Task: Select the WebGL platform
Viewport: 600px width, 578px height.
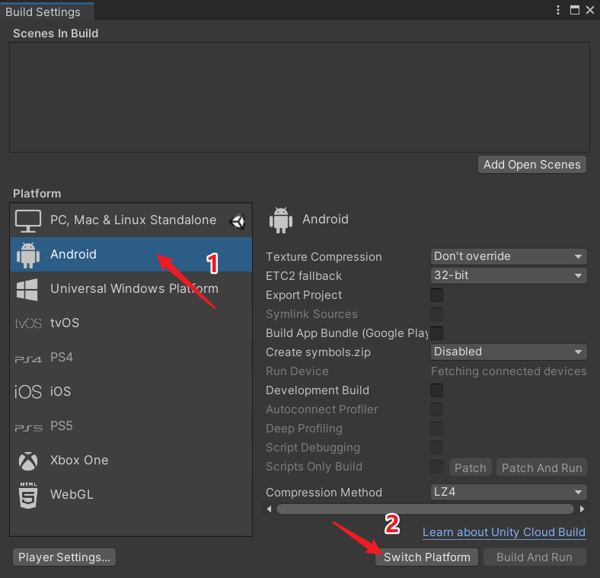Action: click(131, 495)
